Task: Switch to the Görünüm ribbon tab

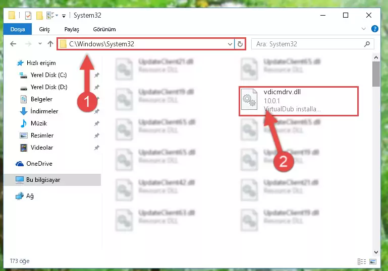Action: [104, 29]
